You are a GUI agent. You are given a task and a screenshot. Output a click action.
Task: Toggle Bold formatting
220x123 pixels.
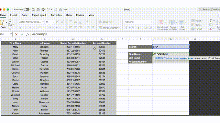[x=21, y=28]
